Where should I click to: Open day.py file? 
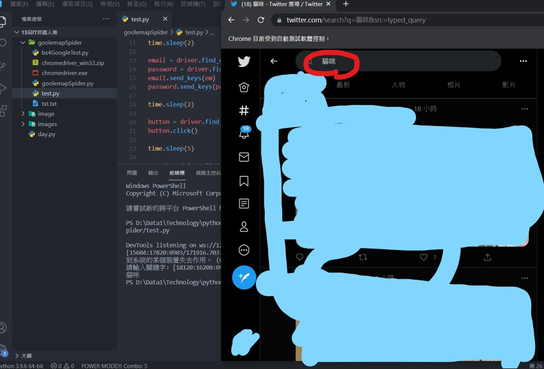[47, 134]
